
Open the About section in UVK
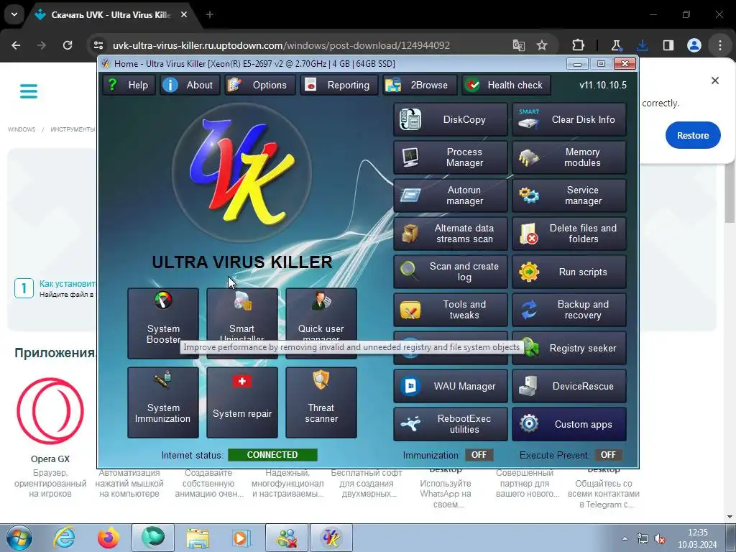190,85
